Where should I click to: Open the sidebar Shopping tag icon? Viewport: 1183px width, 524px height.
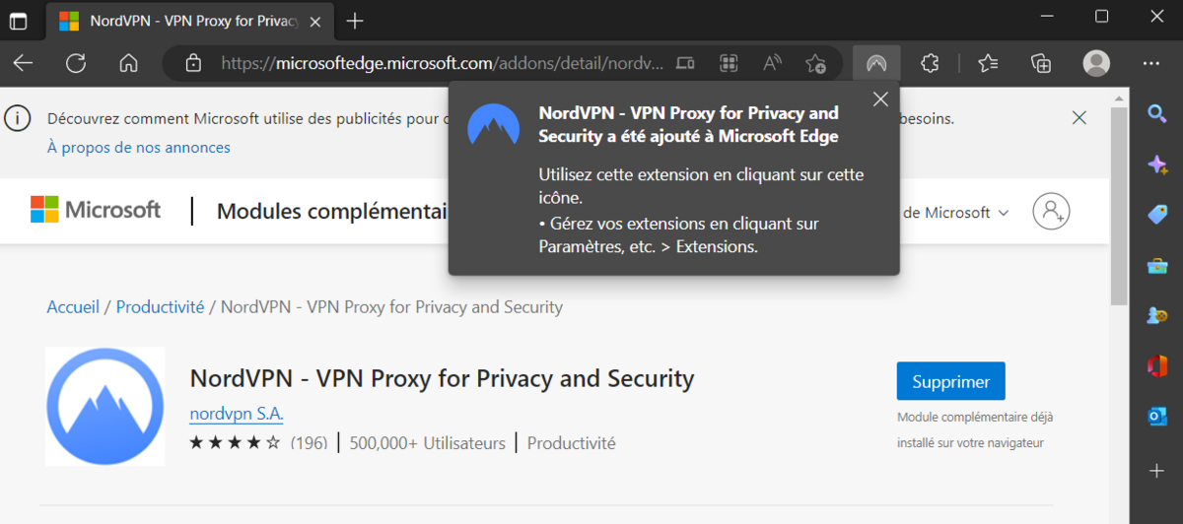pos(1157,215)
